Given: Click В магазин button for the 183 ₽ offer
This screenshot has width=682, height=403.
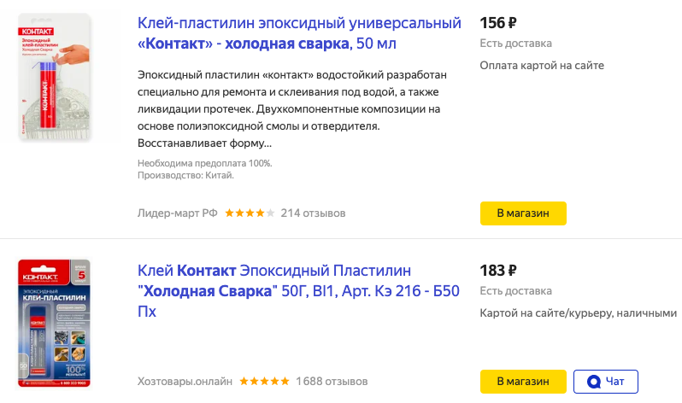Looking at the screenshot, I should (523, 381).
